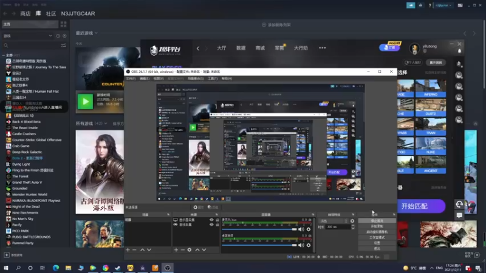Select Grand Theft Auto V in the Steam library
Viewport: 486px width, 273px height.
(27, 183)
